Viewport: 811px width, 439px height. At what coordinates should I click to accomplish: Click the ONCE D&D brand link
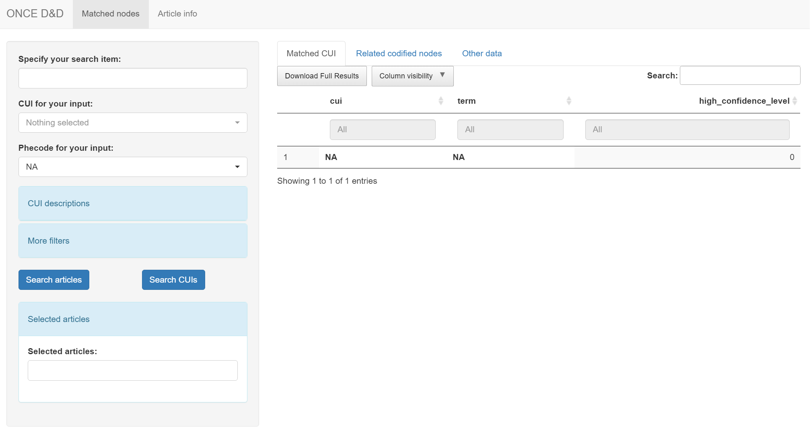(x=35, y=14)
